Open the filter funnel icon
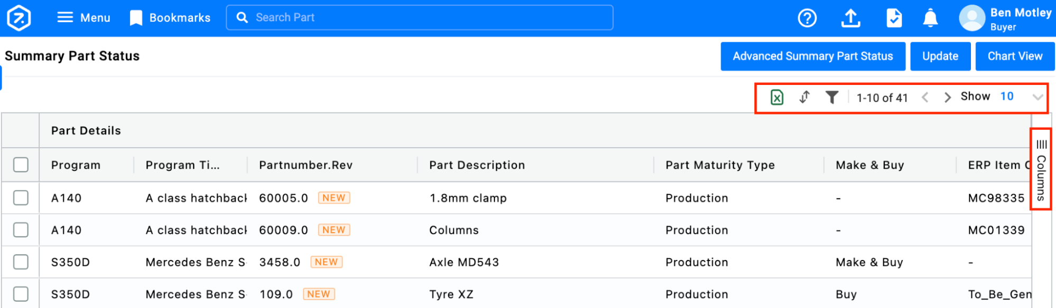 point(831,98)
